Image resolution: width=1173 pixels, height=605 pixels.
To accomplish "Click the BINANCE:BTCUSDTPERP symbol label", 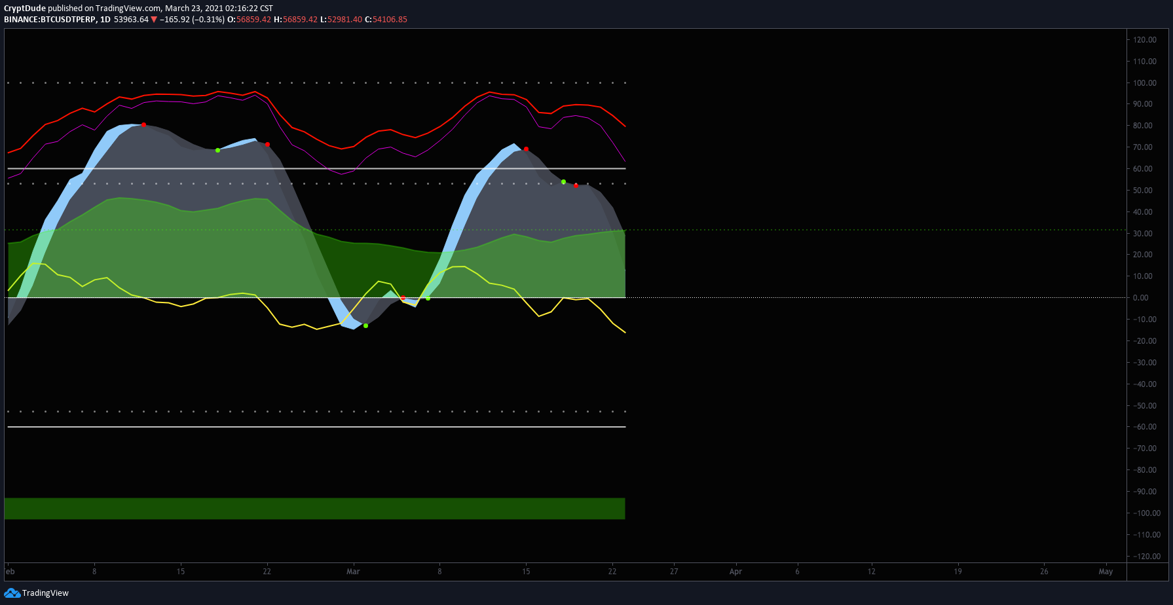I will (50, 20).
